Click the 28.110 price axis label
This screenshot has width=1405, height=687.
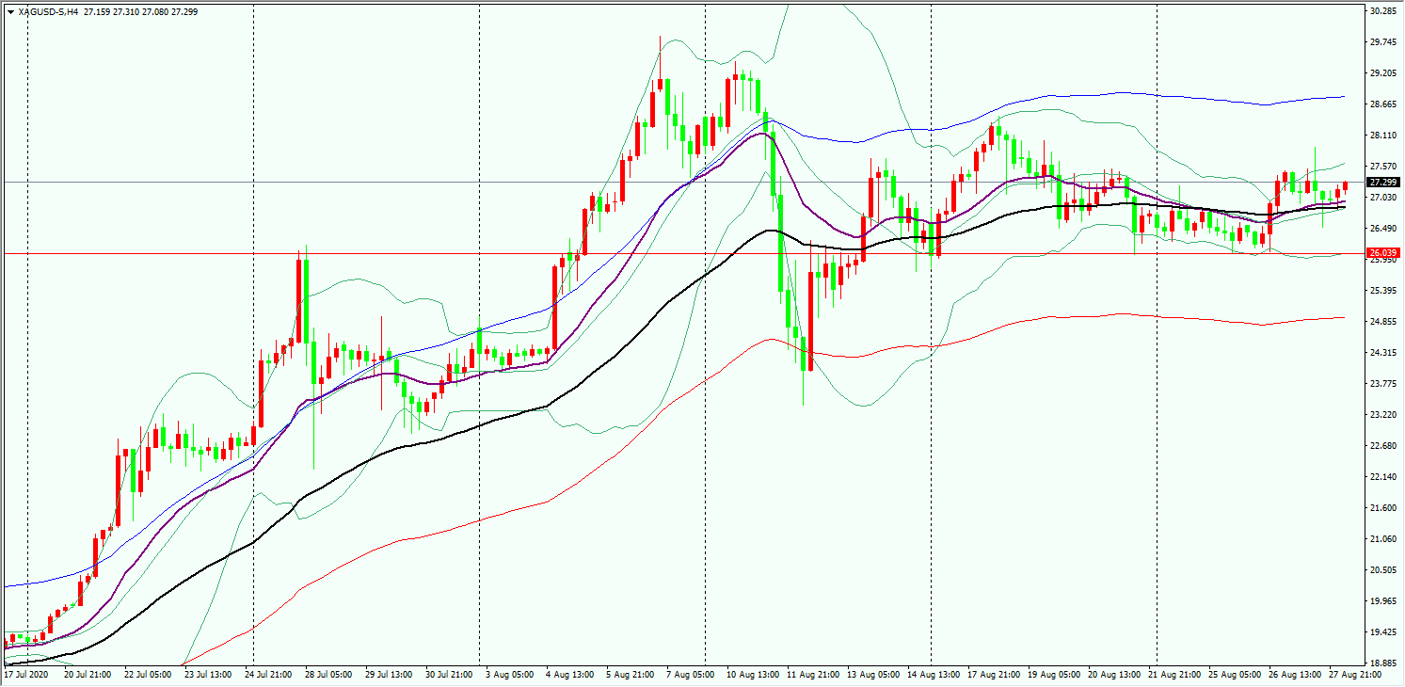pos(1382,136)
